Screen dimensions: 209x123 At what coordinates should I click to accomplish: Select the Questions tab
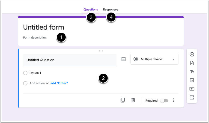91,10
